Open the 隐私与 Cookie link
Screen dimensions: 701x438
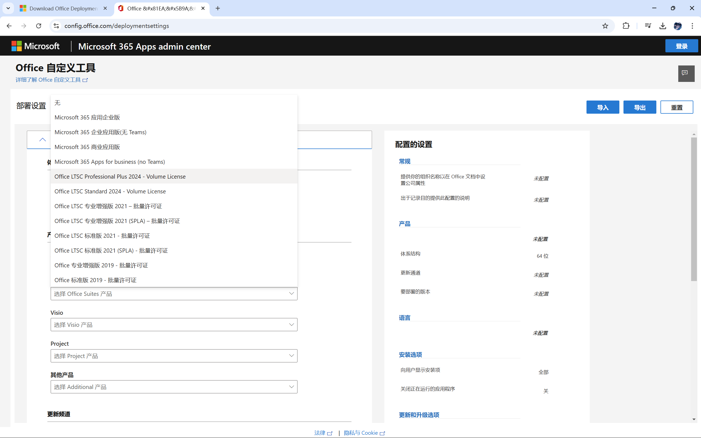tap(364, 433)
